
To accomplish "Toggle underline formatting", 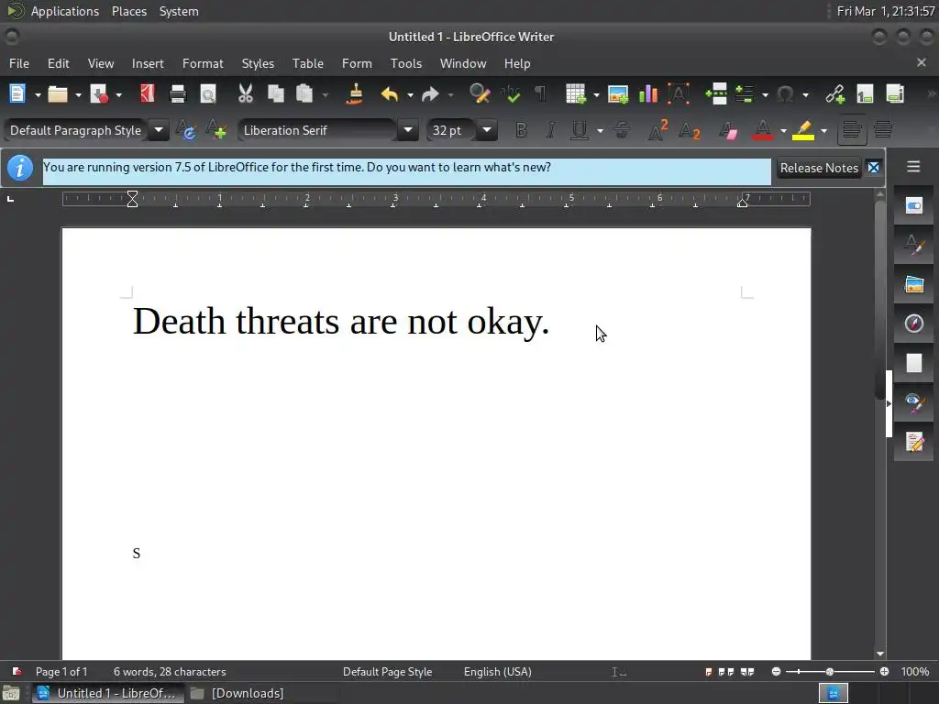I will tap(580, 130).
